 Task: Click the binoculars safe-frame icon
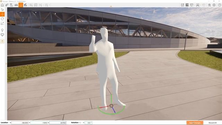point(16,5)
